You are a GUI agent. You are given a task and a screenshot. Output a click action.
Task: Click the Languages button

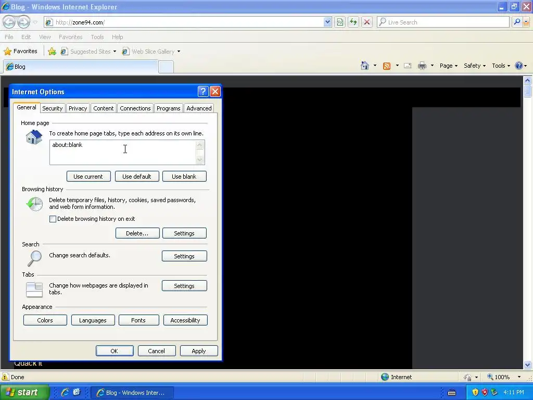pos(93,320)
